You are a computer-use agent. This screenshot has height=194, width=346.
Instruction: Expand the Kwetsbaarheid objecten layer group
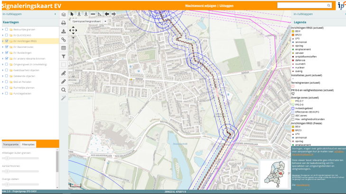coord(2,70)
